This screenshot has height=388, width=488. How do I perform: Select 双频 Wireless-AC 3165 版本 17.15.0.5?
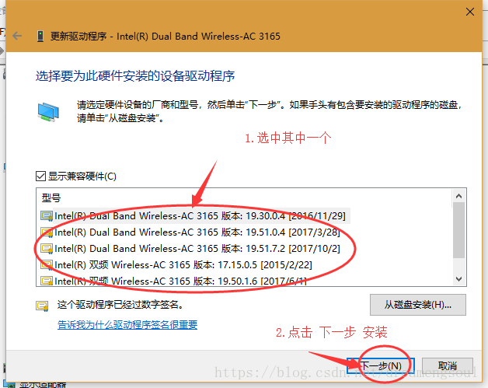183,265
